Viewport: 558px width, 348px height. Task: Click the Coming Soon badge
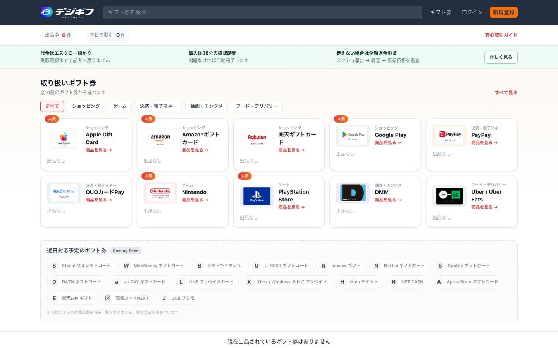[x=126, y=251]
